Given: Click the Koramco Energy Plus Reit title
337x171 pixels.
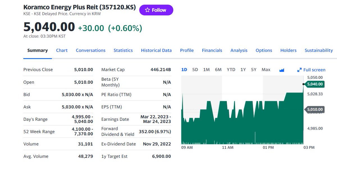Looking at the screenshot, I should (79, 7).
